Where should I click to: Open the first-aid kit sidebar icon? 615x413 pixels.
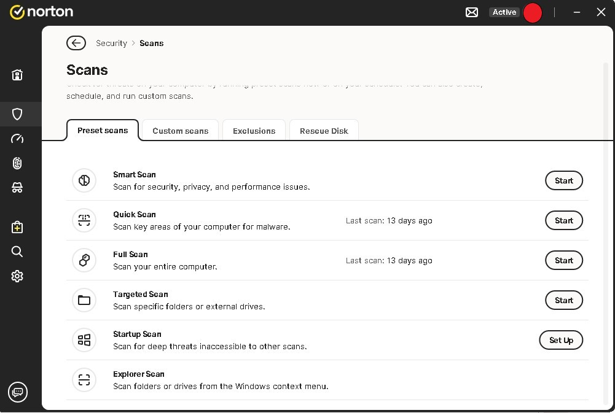(x=17, y=227)
